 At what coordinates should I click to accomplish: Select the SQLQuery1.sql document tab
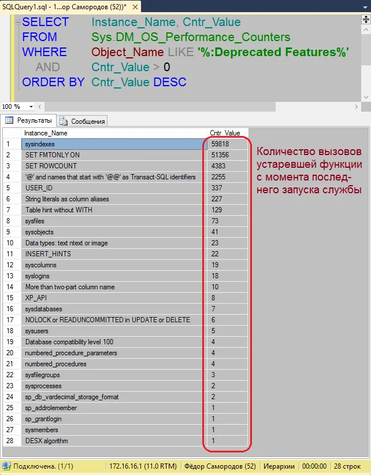[x=64, y=5]
